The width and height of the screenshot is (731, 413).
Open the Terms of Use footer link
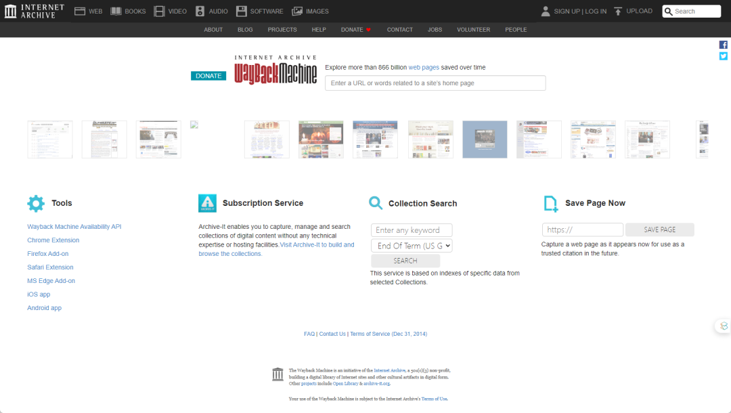[434, 399]
